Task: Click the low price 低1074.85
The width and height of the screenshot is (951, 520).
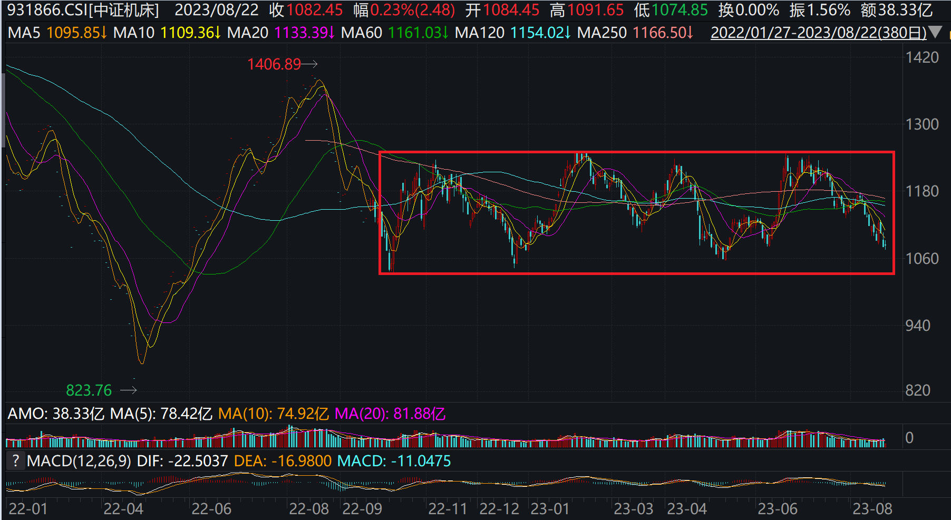Action: point(671,10)
